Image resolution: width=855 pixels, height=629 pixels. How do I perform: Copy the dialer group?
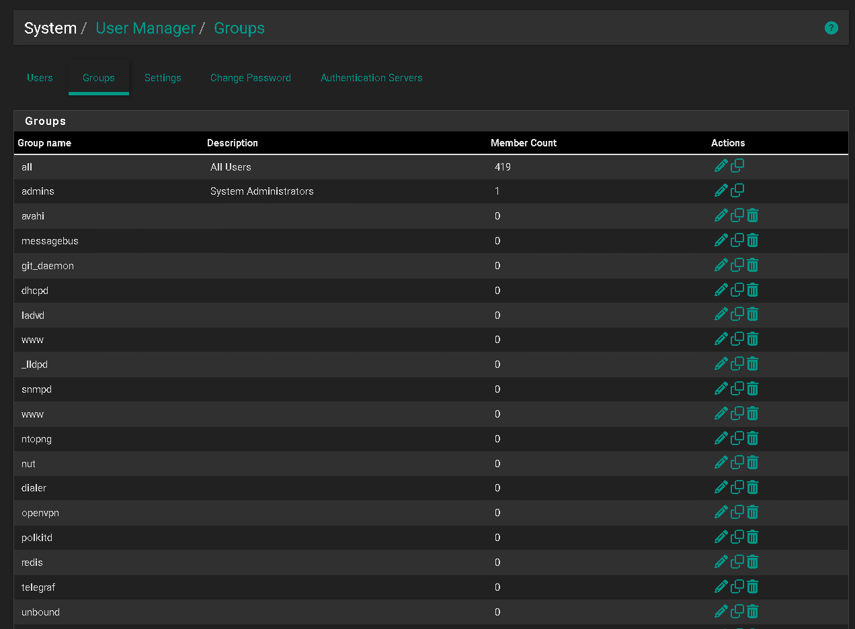coord(737,487)
